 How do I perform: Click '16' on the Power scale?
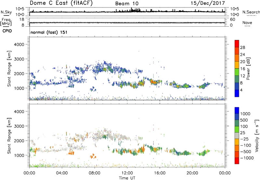[x=242, y=69]
